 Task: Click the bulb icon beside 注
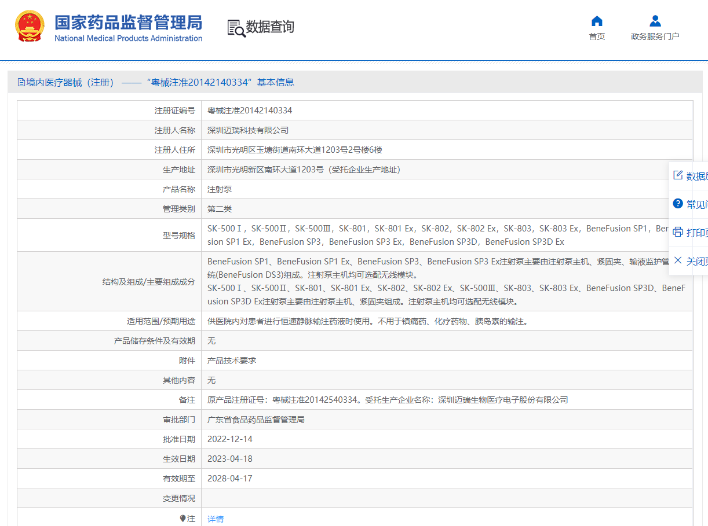183,518
